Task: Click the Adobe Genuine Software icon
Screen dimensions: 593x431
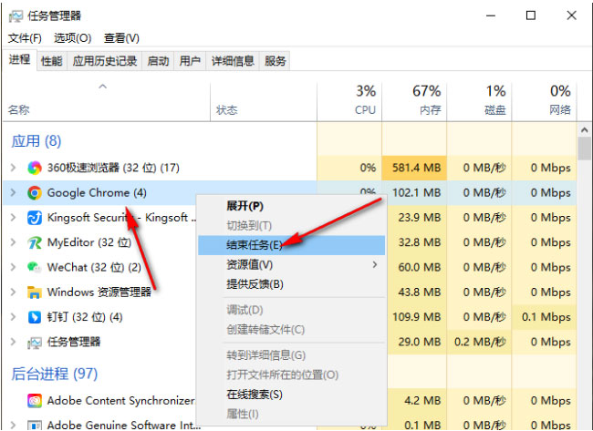Action: pyautogui.click(x=35, y=426)
